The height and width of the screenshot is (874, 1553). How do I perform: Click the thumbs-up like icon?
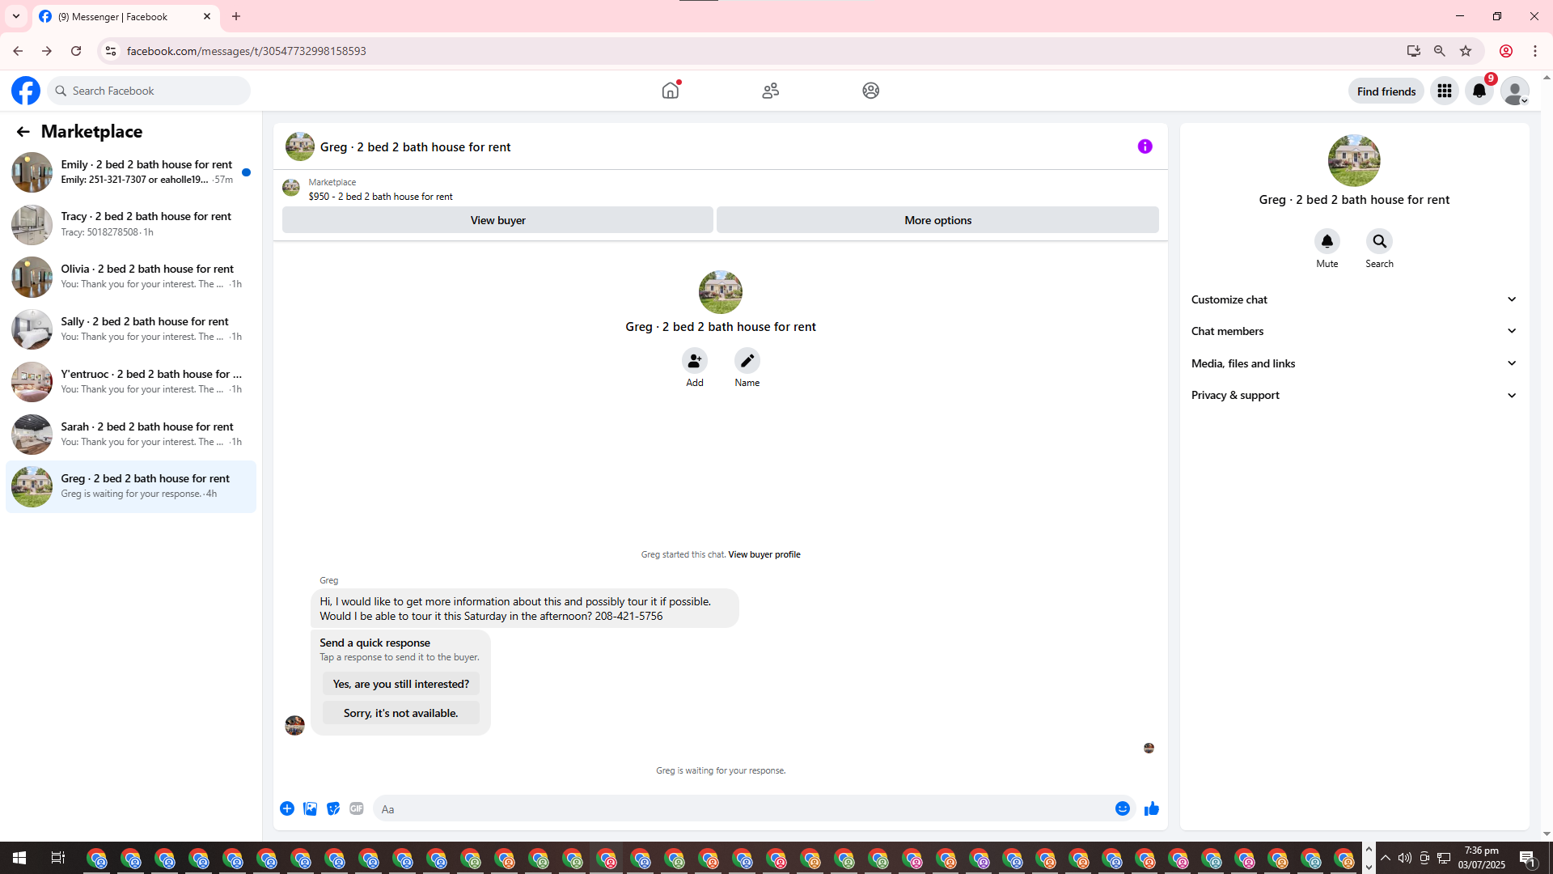pos(1151,808)
